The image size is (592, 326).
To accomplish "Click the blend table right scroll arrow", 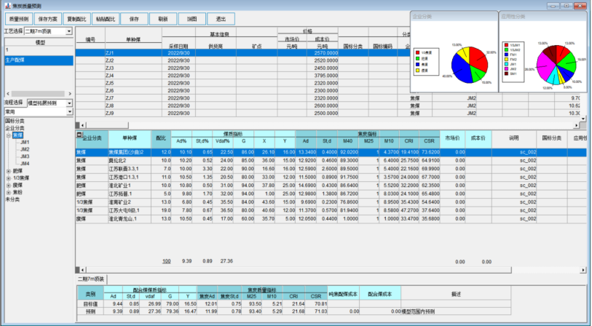I will click(x=583, y=270).
